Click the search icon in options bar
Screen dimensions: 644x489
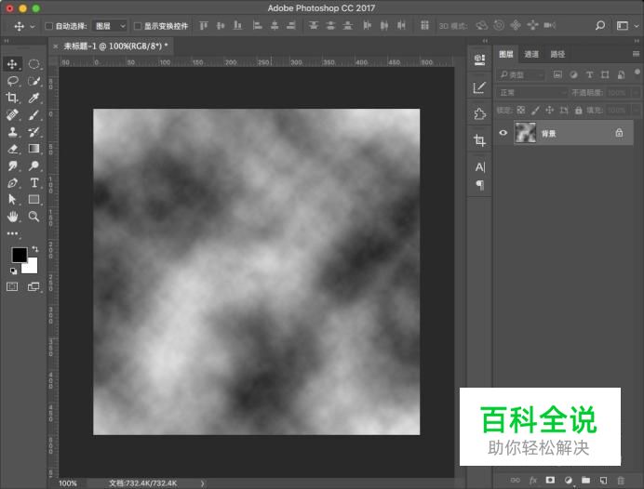pos(600,26)
